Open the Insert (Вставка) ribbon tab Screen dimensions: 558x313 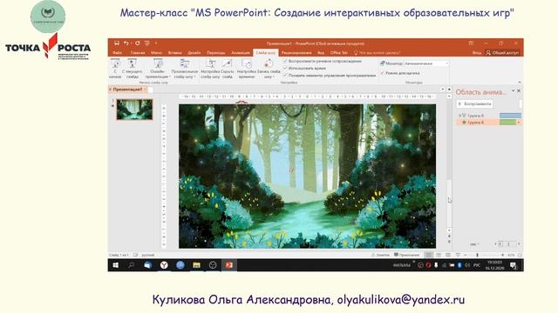[174, 52]
